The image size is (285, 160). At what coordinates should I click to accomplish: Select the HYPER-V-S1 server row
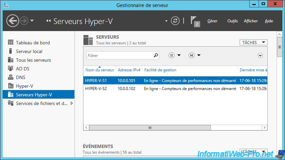tap(175, 80)
